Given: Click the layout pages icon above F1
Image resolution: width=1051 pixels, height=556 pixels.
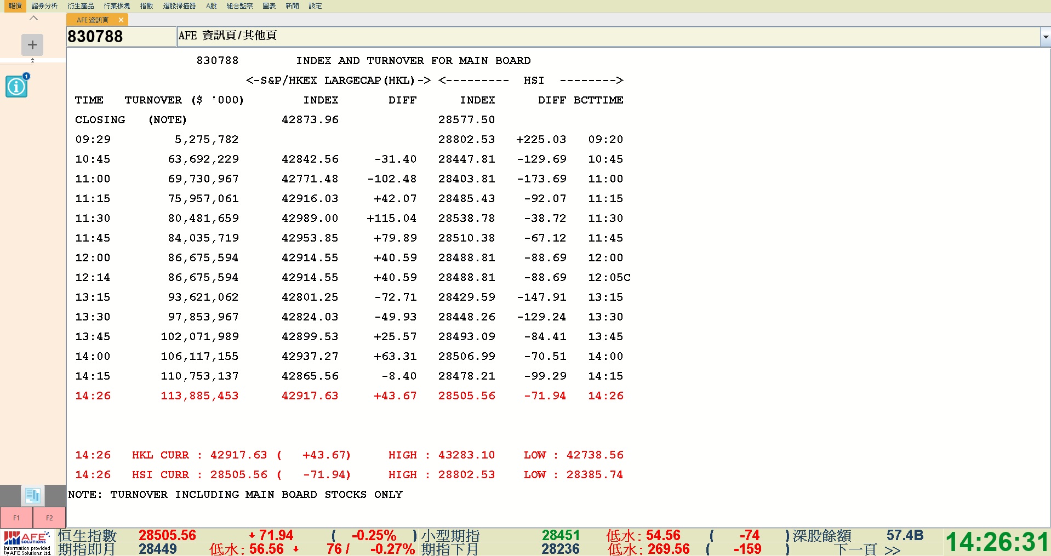Looking at the screenshot, I should (x=33, y=496).
